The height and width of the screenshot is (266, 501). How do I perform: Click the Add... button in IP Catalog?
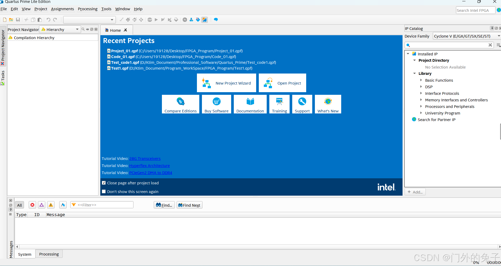pyautogui.click(x=415, y=192)
